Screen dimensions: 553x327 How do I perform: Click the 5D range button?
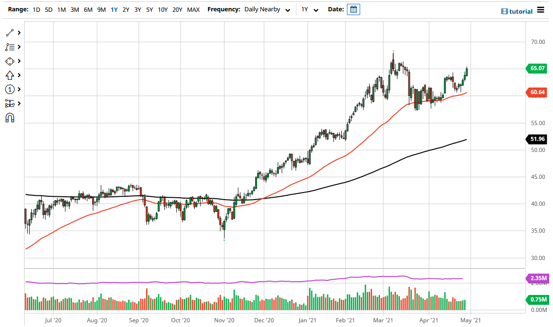48,9
